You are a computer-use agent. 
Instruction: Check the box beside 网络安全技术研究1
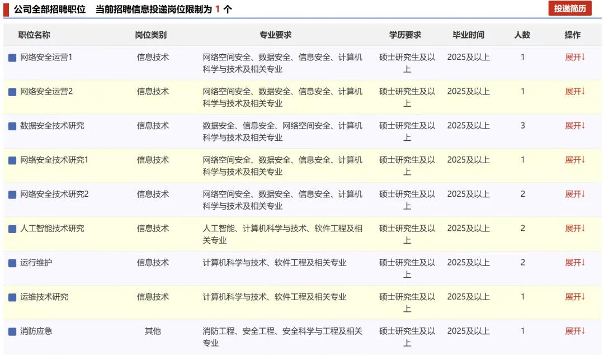pyautogui.click(x=12, y=160)
